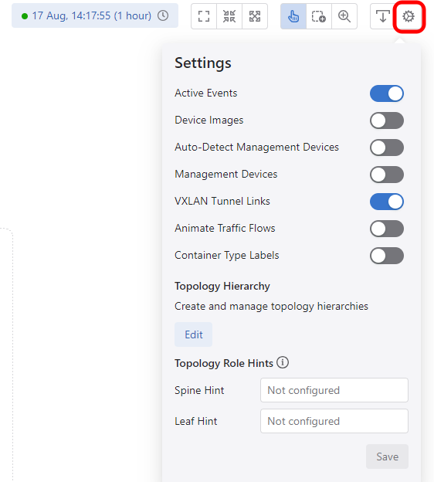The image size is (434, 482).
Task: Select the hand pointer pan tool
Action: click(293, 16)
